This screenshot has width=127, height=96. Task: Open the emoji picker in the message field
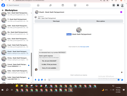click(x=119, y=80)
